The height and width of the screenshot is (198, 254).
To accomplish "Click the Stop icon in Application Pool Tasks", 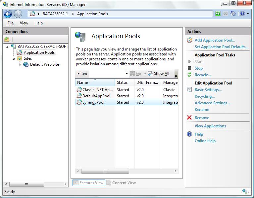I will point(189,68).
